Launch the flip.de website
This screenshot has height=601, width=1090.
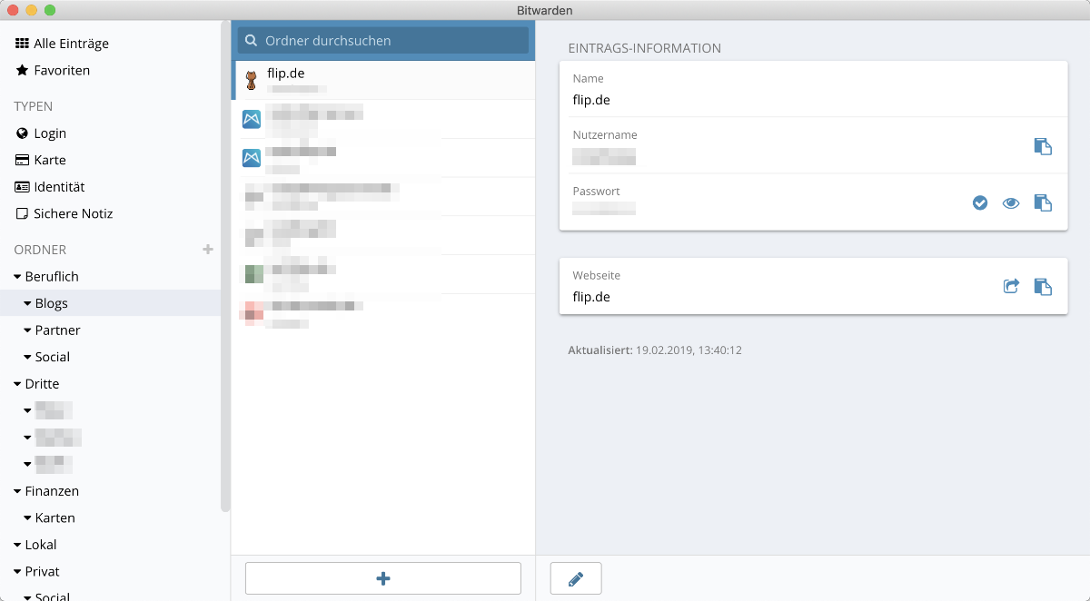click(x=1011, y=287)
